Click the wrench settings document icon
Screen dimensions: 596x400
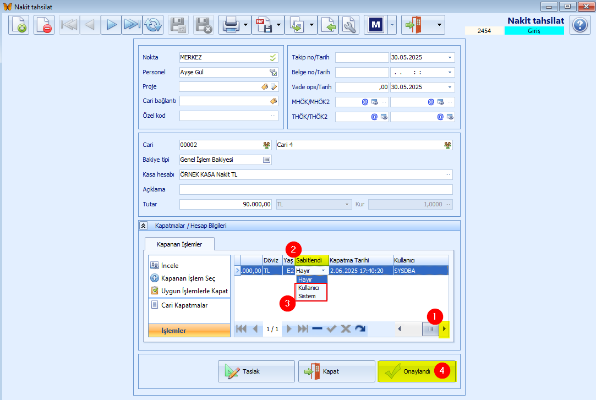click(349, 25)
